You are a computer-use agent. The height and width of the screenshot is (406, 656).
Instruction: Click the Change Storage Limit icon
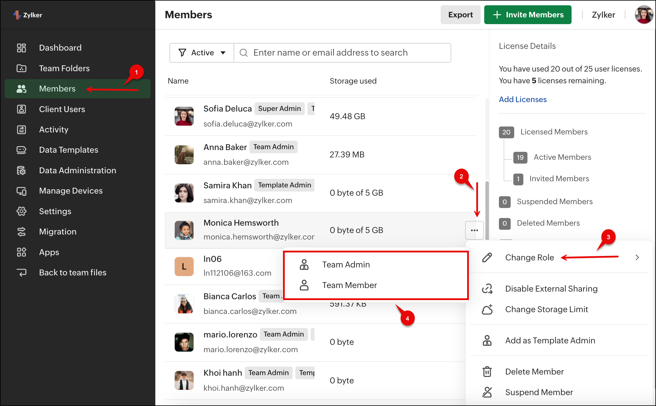pos(487,310)
